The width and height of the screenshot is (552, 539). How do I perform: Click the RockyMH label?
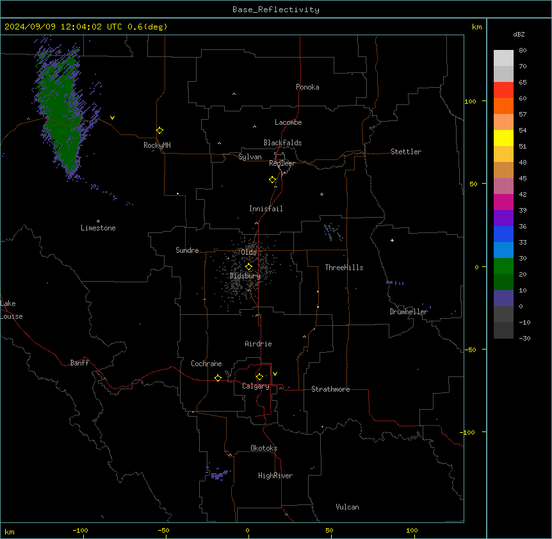pos(157,145)
